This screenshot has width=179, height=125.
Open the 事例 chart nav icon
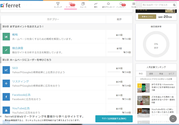96,4
